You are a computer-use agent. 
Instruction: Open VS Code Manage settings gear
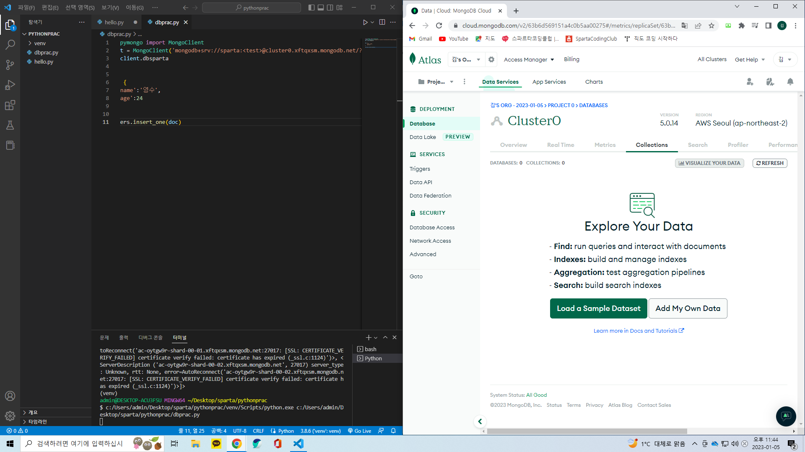[x=10, y=416]
